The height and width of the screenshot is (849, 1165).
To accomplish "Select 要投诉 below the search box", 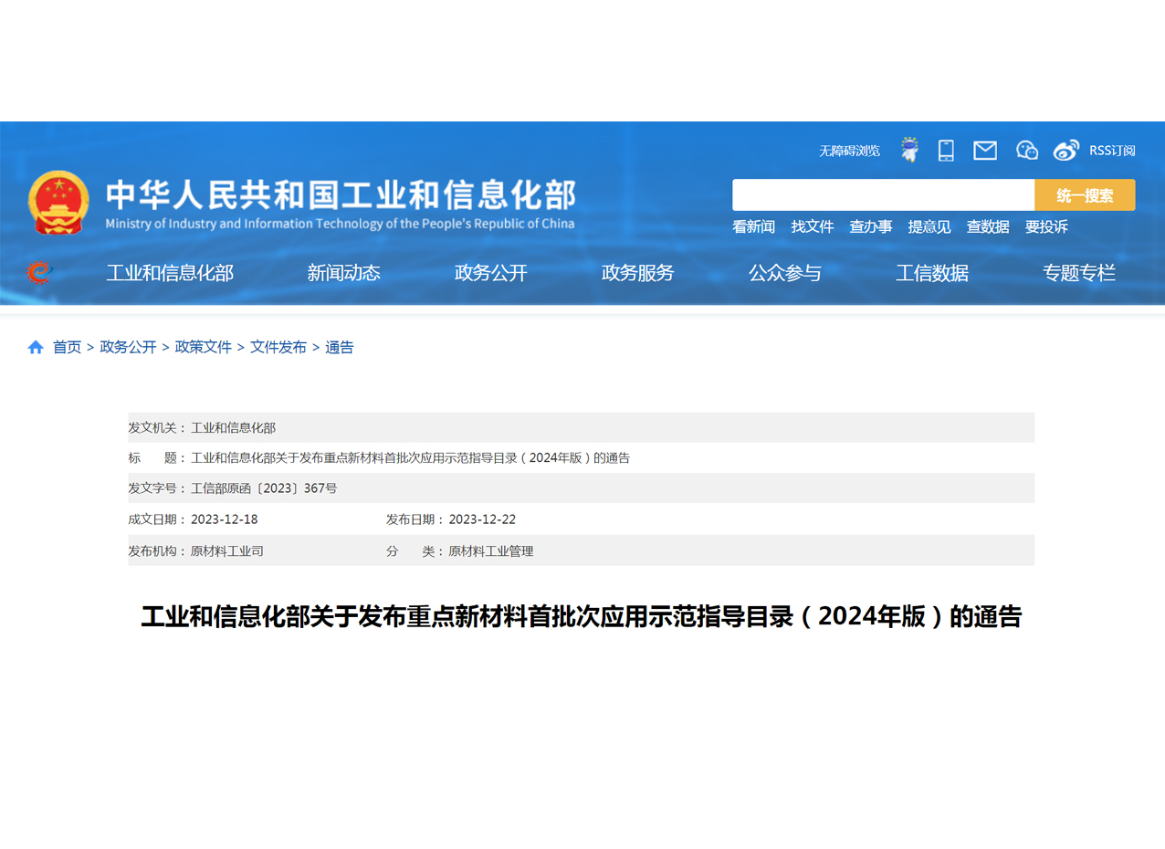I will tap(1046, 227).
